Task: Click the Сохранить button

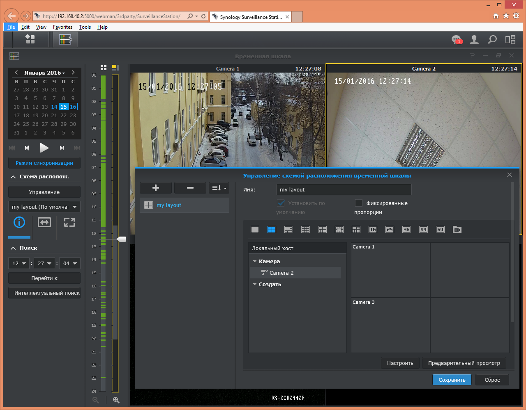Action: tap(452, 380)
